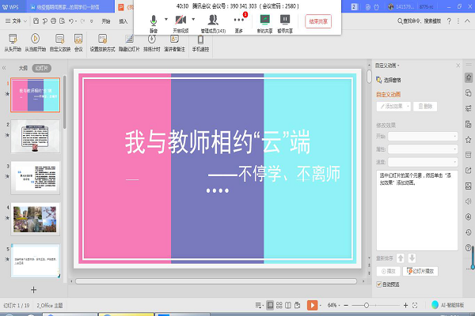
Task: Click the zoom slider handle
Action: click(367, 306)
